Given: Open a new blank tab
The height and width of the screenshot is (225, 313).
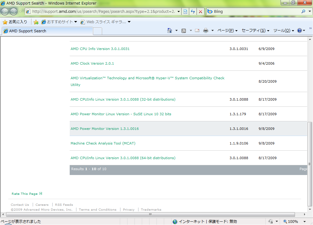Looking at the screenshot, I should tap(98, 31).
